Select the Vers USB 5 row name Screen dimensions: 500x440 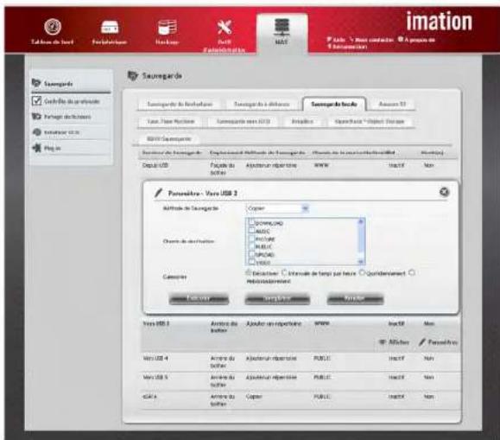point(155,377)
